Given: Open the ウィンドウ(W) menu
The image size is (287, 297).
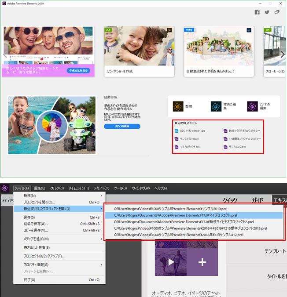Looking at the screenshot, I should click(141, 188).
